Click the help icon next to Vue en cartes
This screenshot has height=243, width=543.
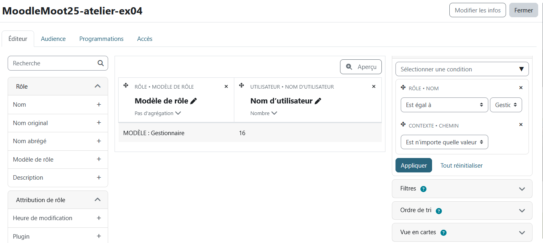coord(443,232)
